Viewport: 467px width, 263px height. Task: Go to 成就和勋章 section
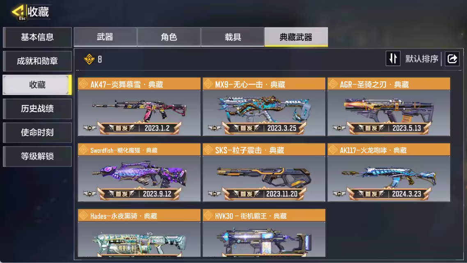37,61
